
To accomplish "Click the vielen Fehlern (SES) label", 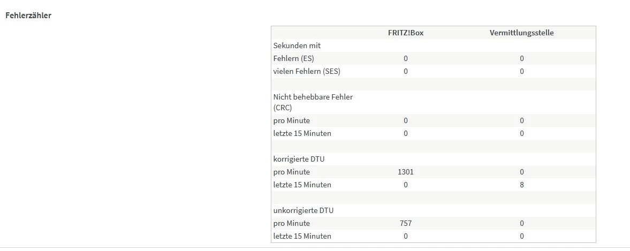I will point(306,71).
